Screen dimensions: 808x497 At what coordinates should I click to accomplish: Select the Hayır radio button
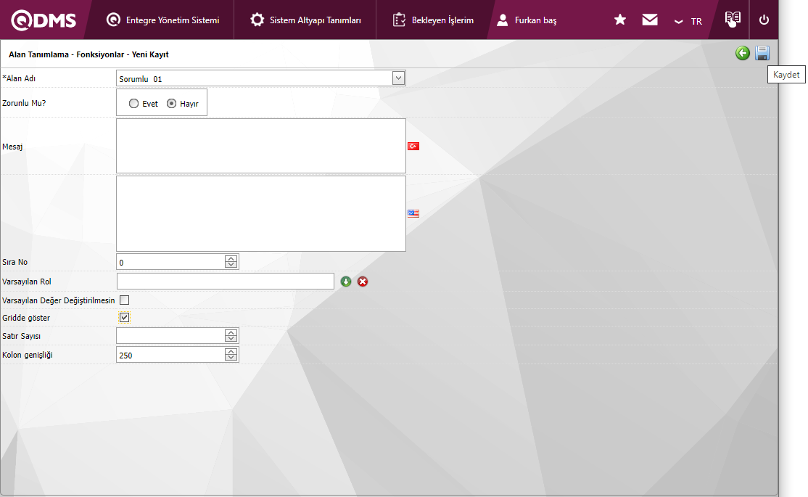point(171,104)
